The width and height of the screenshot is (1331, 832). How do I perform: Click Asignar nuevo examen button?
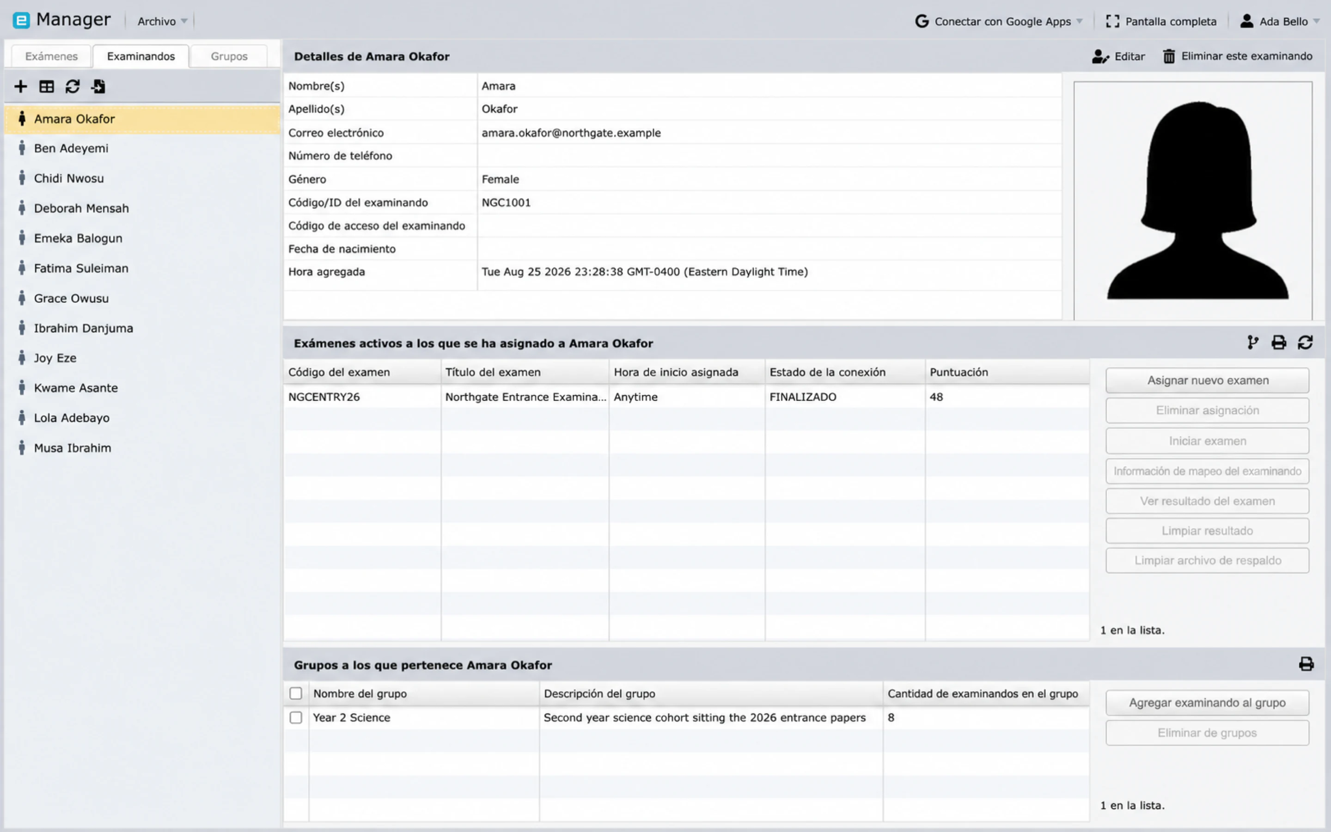click(1207, 380)
